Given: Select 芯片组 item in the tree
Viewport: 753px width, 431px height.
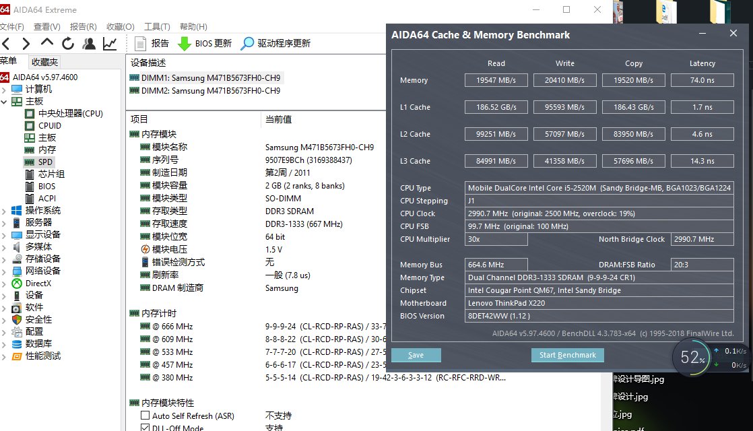Looking at the screenshot, I should [x=51, y=174].
